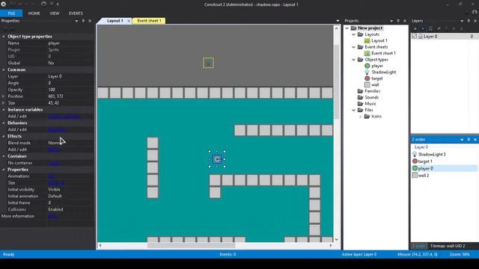Select the player sprite in the layout
479x269 pixels.
point(217,159)
